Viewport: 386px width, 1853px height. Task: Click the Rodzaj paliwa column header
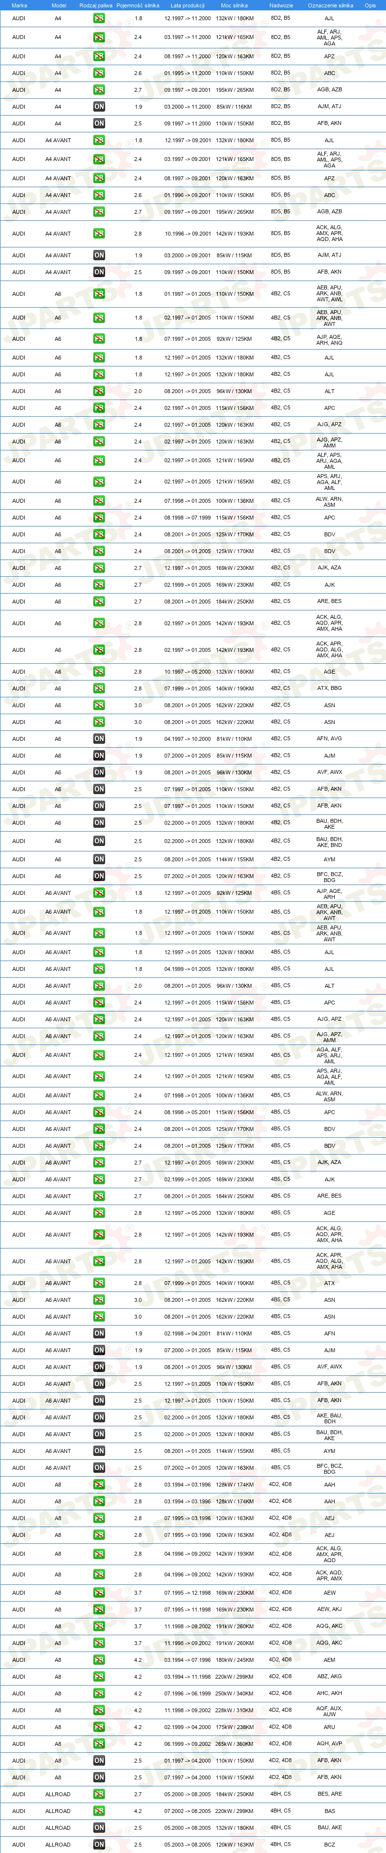(x=96, y=5)
